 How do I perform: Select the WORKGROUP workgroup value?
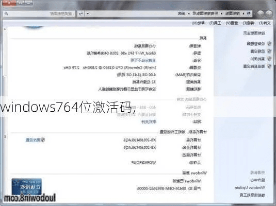[143, 163]
